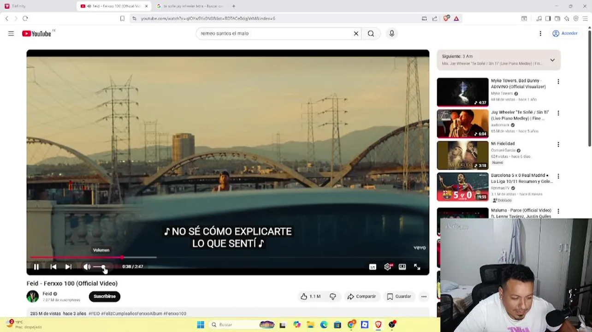Open Mi Fidelidad video thumbnail
This screenshot has height=332, width=592.
pyautogui.click(x=462, y=155)
